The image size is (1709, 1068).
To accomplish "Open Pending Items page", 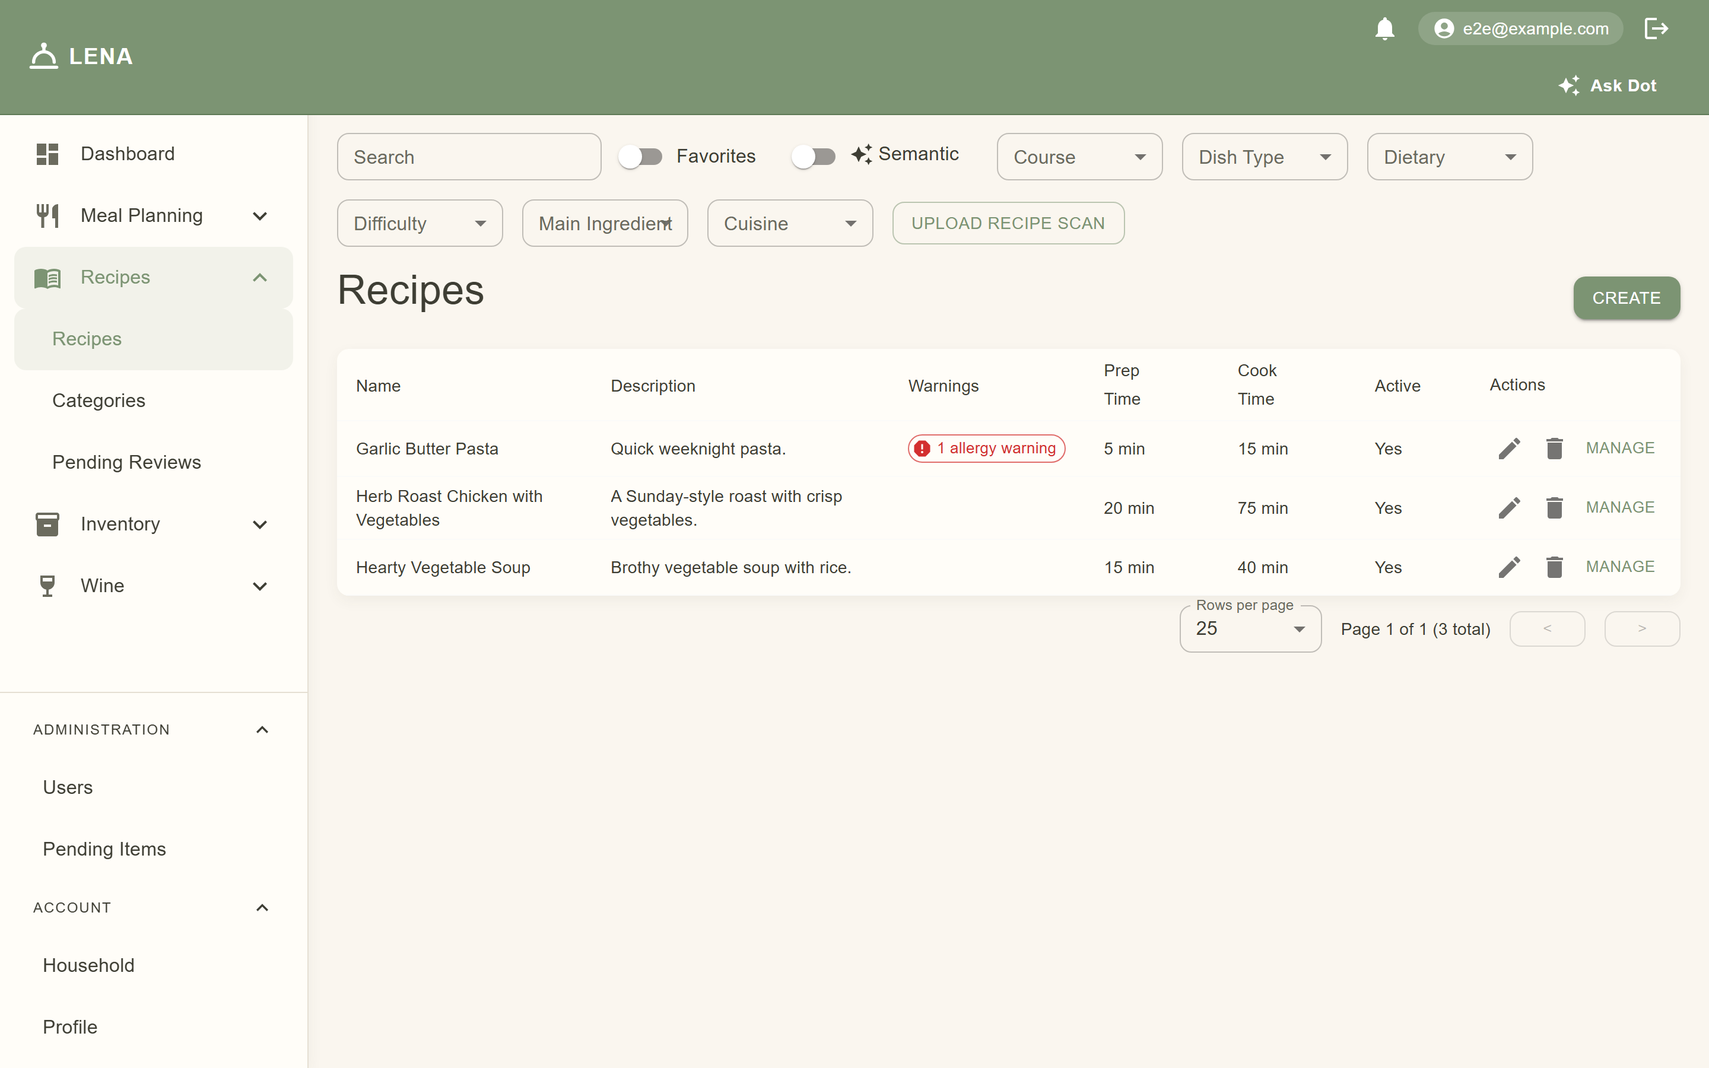I will (x=153, y=849).
